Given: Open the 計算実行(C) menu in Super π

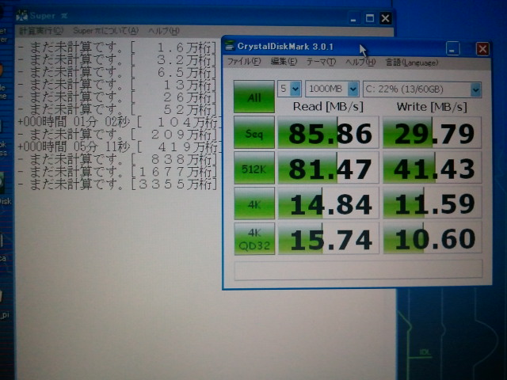Looking at the screenshot, I should click(41, 31).
